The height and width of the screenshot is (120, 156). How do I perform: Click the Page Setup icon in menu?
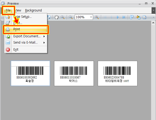point(8,17)
